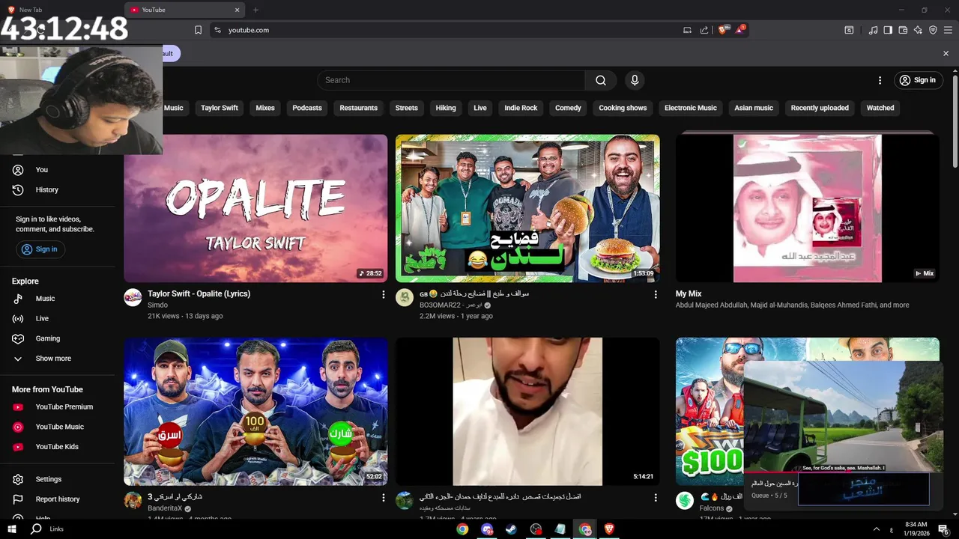Click the taskbar clock showing 8:34 AM

click(x=916, y=529)
